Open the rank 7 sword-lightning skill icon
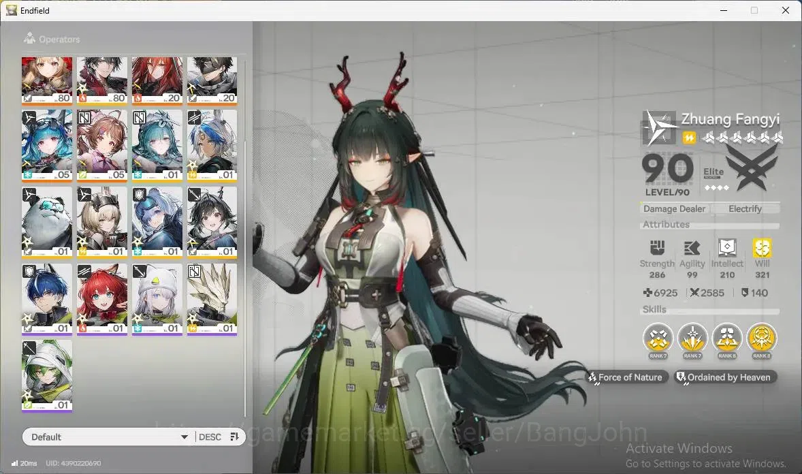802x474 pixels. [692, 338]
